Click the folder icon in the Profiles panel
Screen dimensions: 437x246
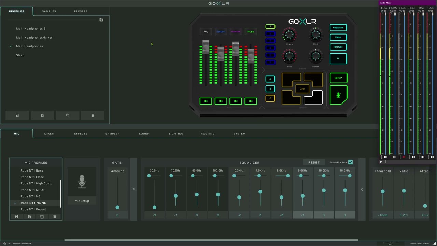pos(101,20)
